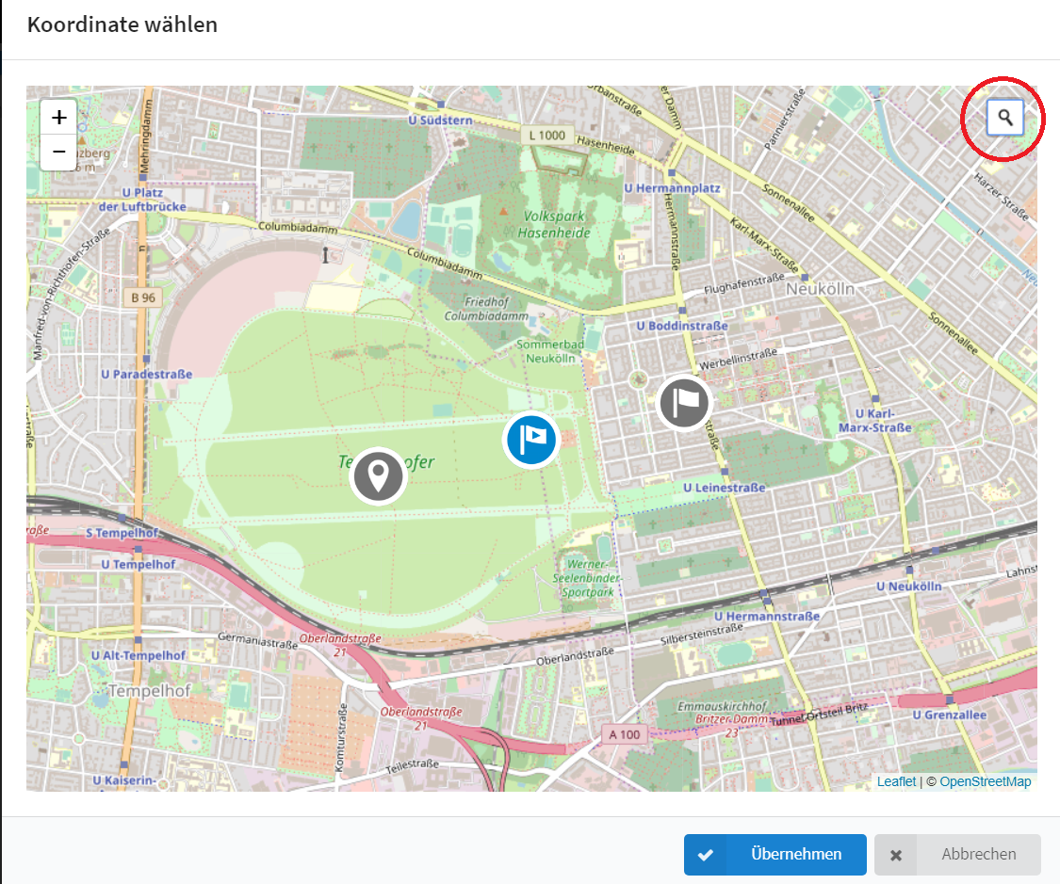Zoom in on the map with plus button
Screen dimensions: 1060x884
point(58,118)
